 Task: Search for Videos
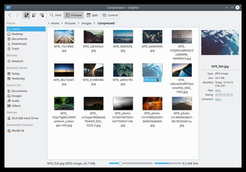click(26, 106)
